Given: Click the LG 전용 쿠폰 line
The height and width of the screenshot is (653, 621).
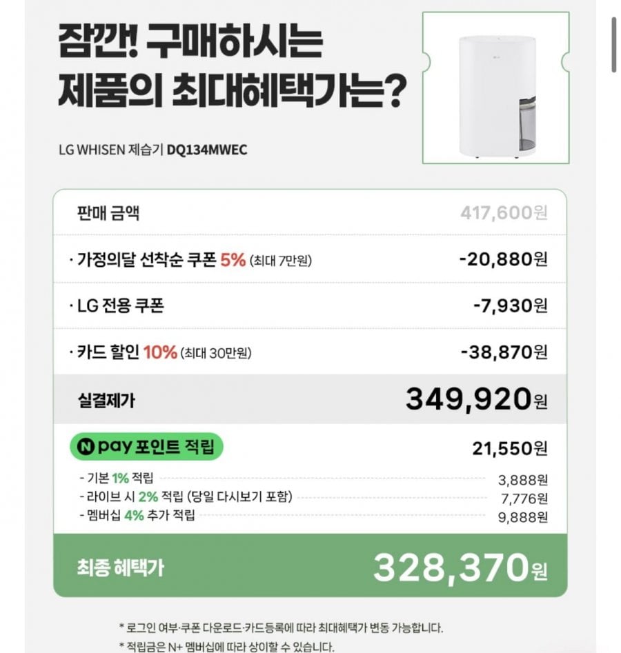Looking at the screenshot, I should pos(121,305).
